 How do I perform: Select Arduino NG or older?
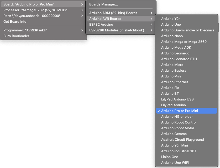(186, 116)
